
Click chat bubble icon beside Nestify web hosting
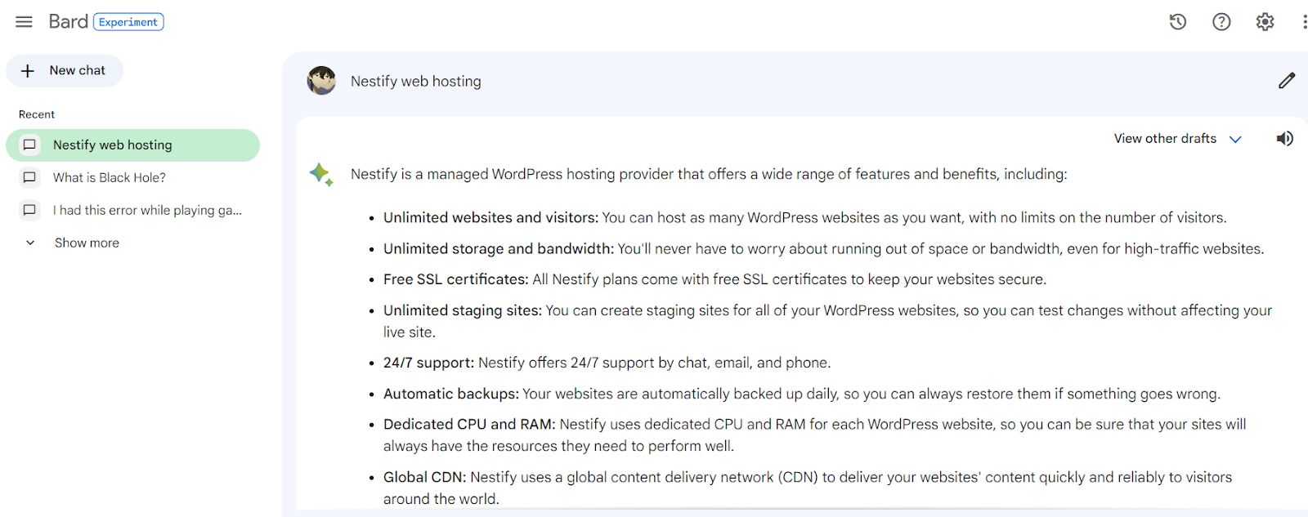click(x=29, y=145)
